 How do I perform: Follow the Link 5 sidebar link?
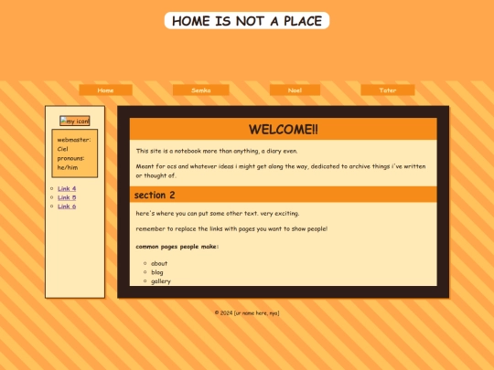pyautogui.click(x=67, y=197)
